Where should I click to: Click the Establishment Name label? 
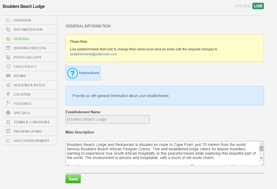pyautogui.click(x=83, y=112)
